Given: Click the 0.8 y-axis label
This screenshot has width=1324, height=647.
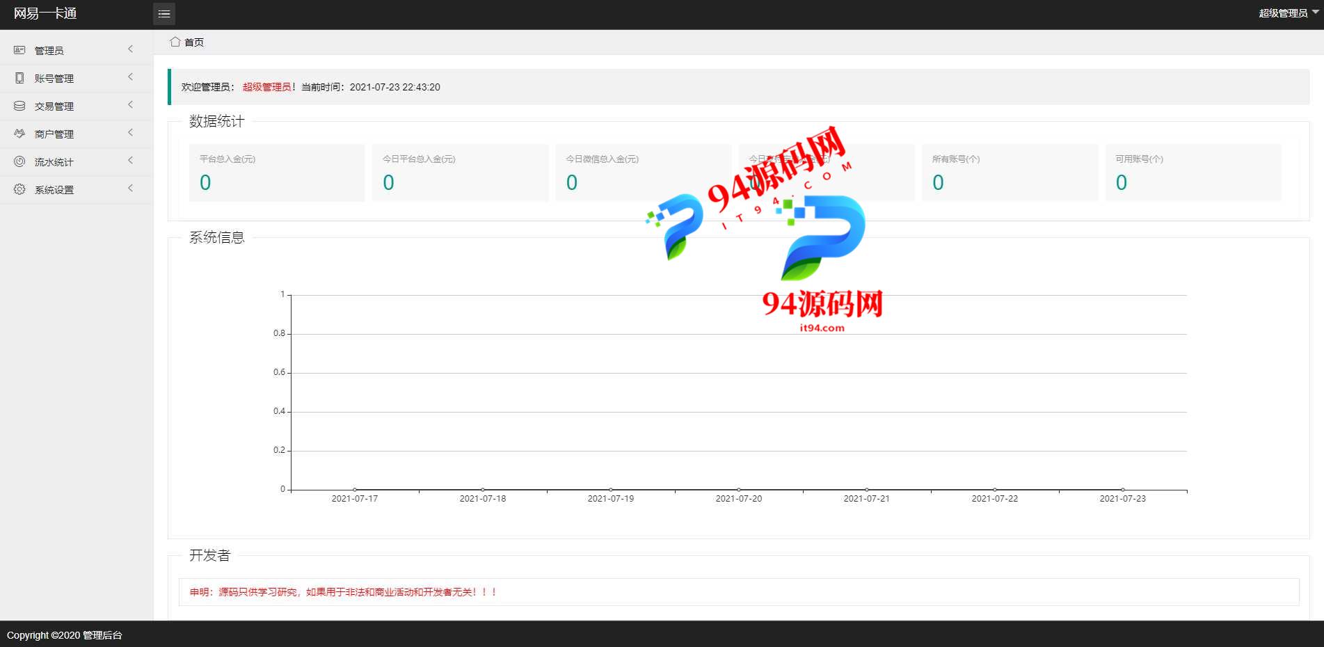Looking at the screenshot, I should pyautogui.click(x=279, y=334).
